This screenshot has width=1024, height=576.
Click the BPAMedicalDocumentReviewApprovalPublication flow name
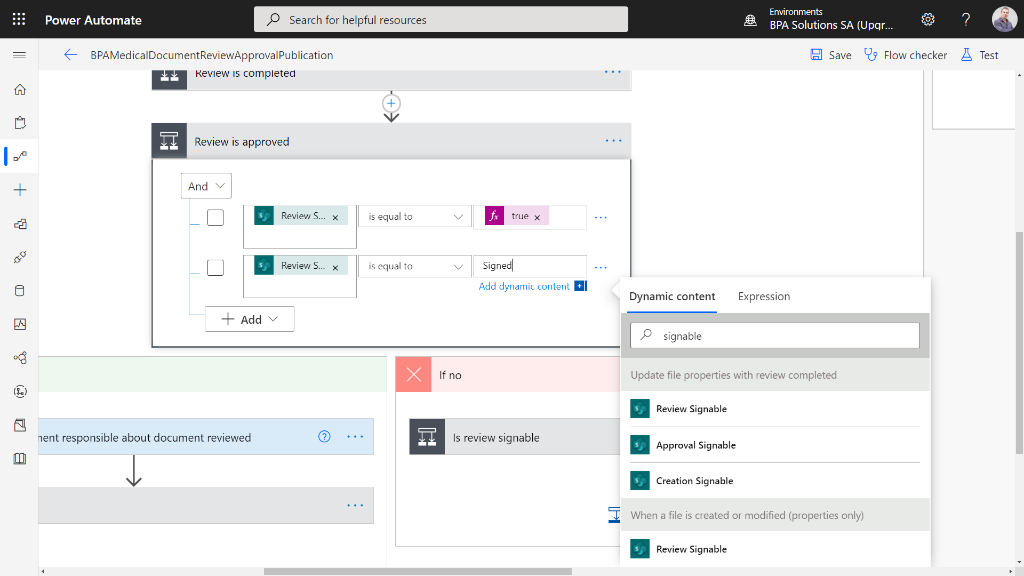point(212,55)
